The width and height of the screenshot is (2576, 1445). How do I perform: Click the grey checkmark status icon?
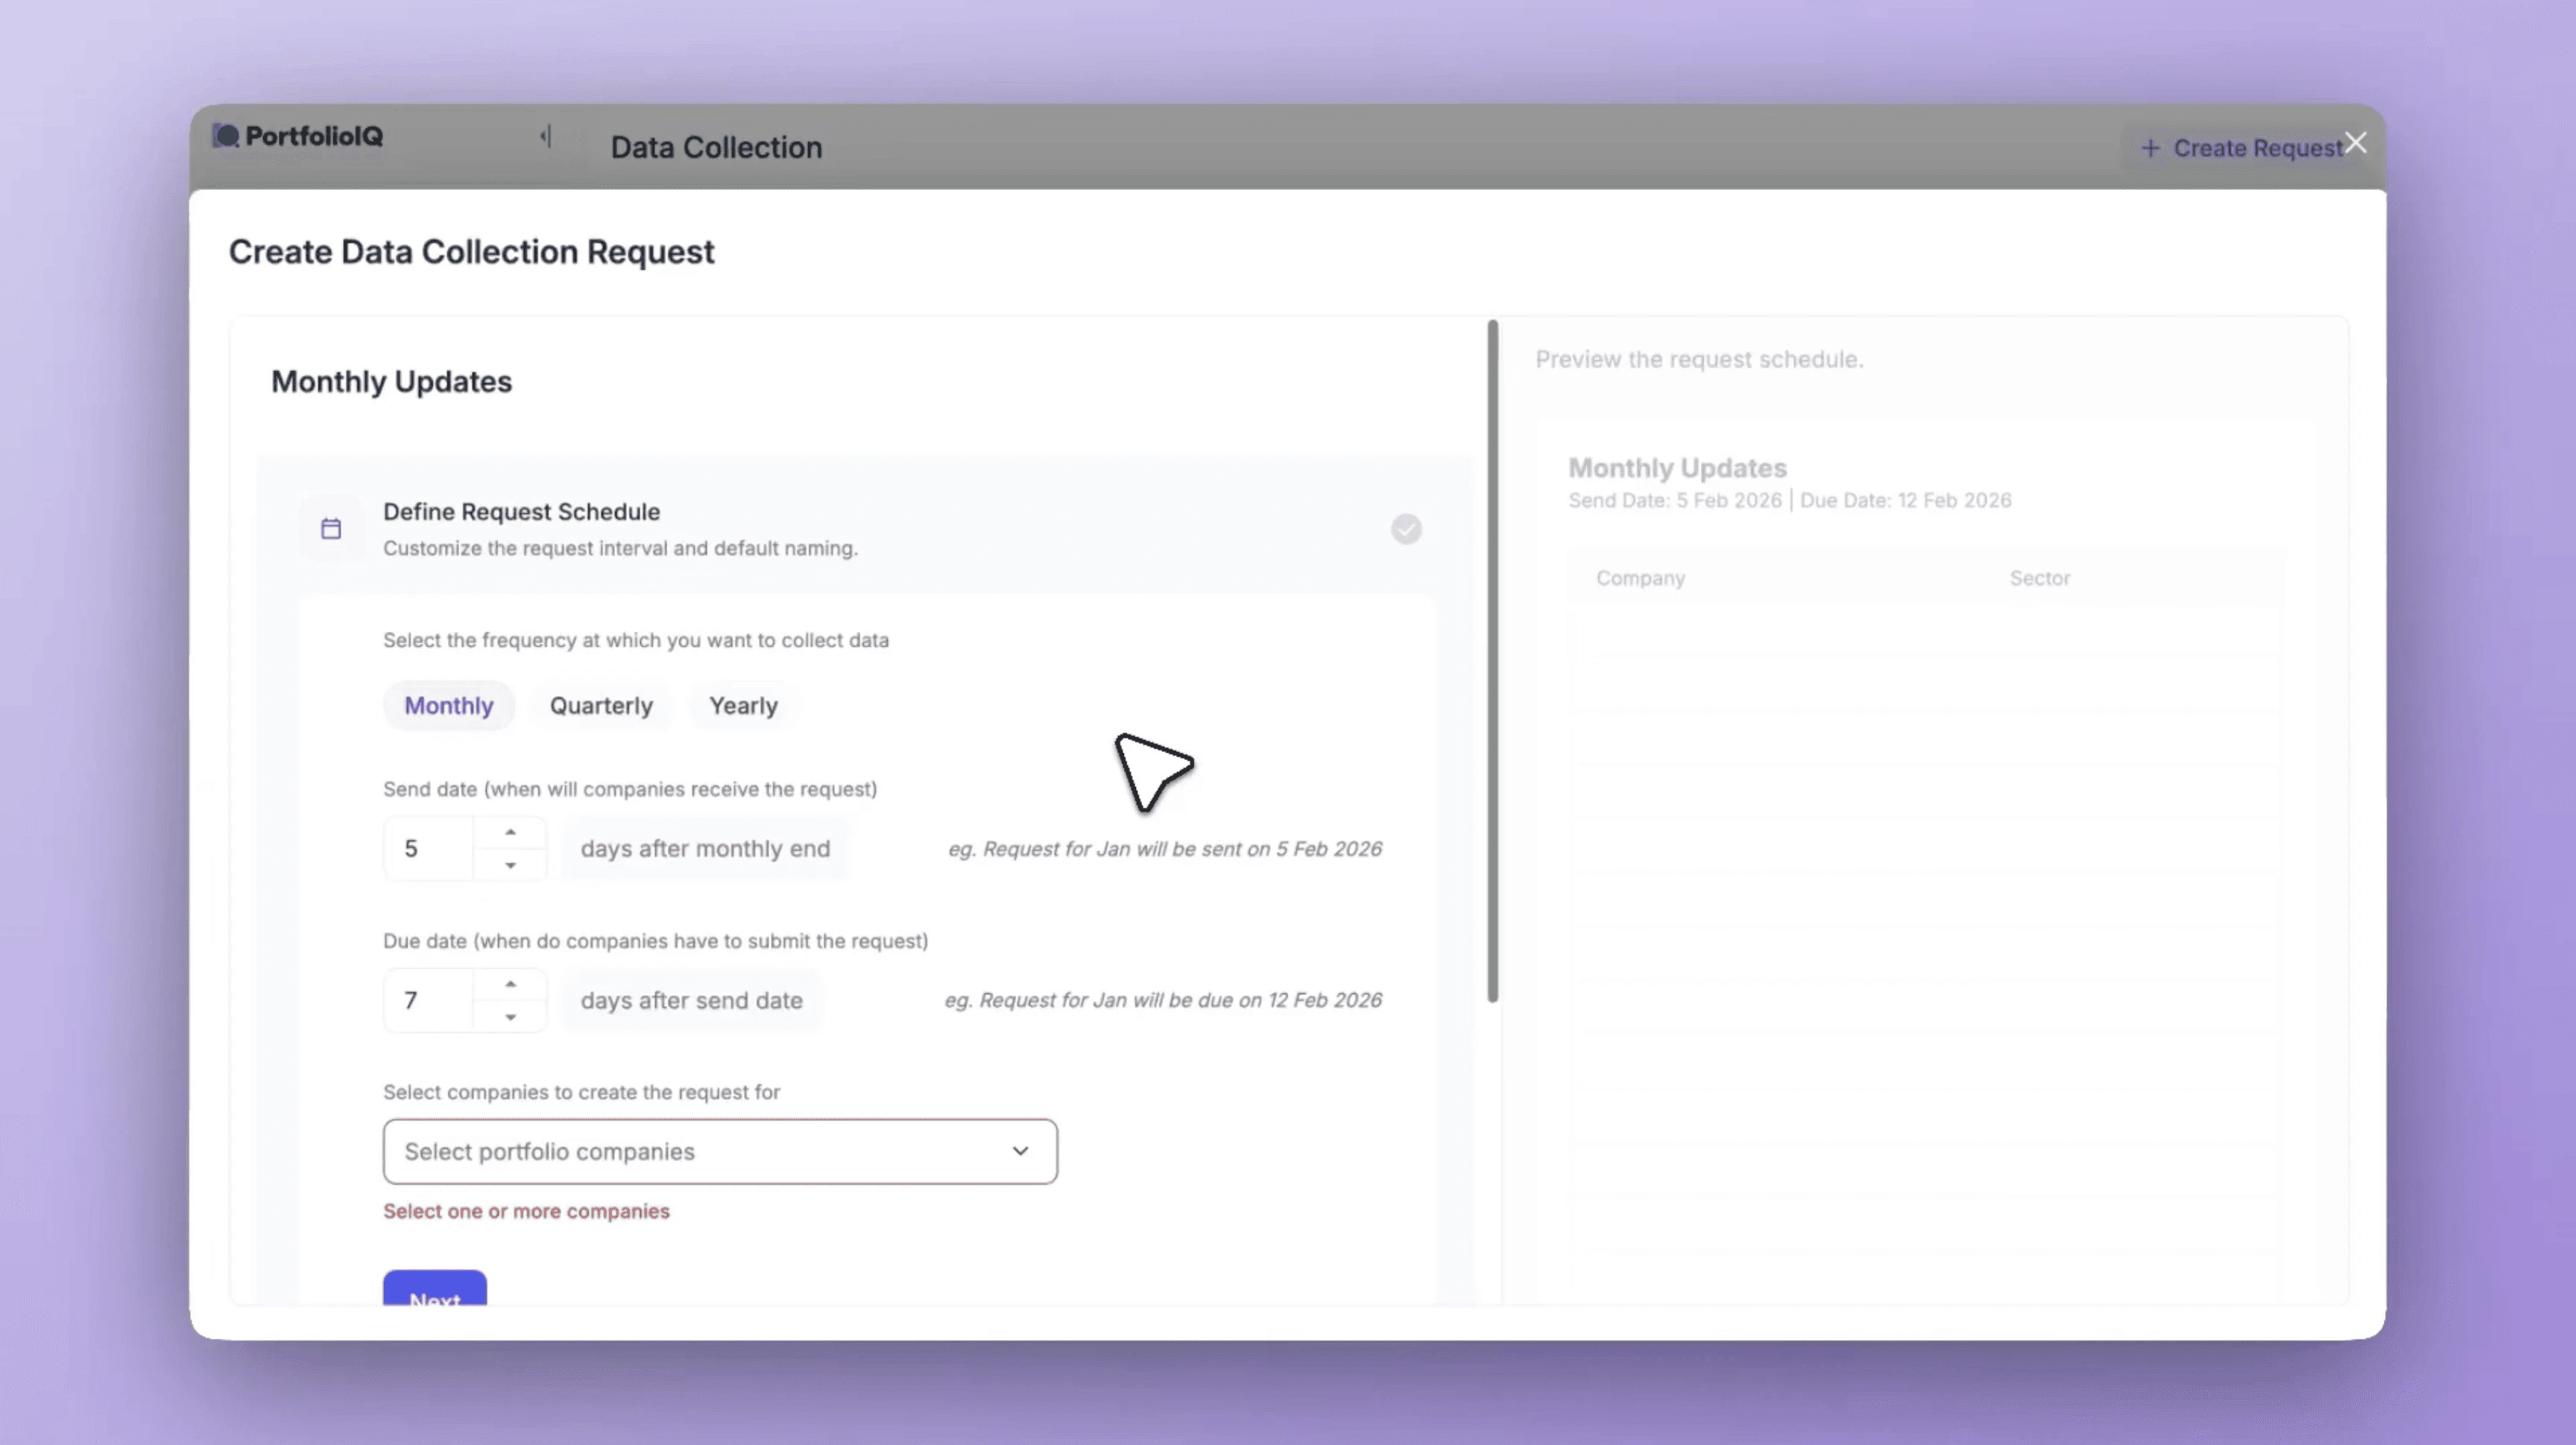[x=1406, y=529]
